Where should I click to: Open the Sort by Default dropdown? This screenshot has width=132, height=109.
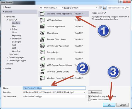pos(84,8)
